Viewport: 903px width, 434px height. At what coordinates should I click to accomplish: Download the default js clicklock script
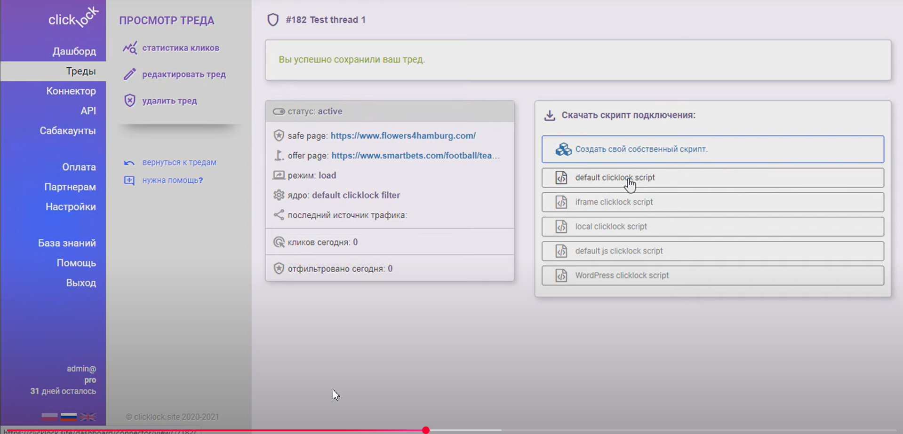712,251
